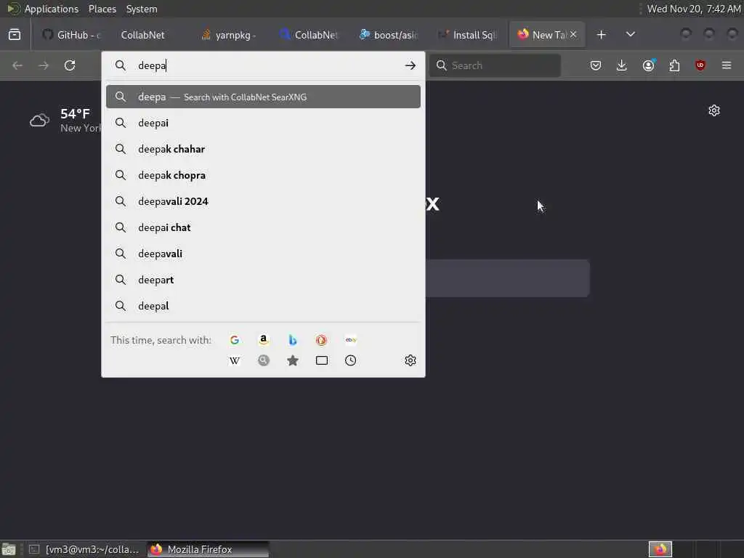Open the Firefox hamburger menu
This screenshot has width=744, height=558.
727,65
